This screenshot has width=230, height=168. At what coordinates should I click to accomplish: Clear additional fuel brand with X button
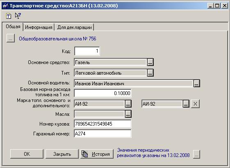coord(195,104)
